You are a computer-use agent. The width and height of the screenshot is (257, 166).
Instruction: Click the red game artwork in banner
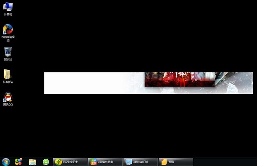tap(179, 79)
